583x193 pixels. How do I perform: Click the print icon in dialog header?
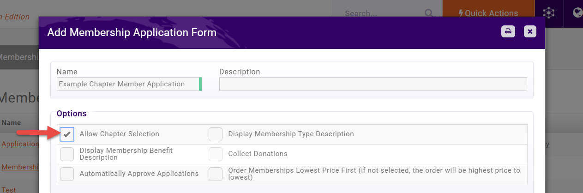click(508, 31)
